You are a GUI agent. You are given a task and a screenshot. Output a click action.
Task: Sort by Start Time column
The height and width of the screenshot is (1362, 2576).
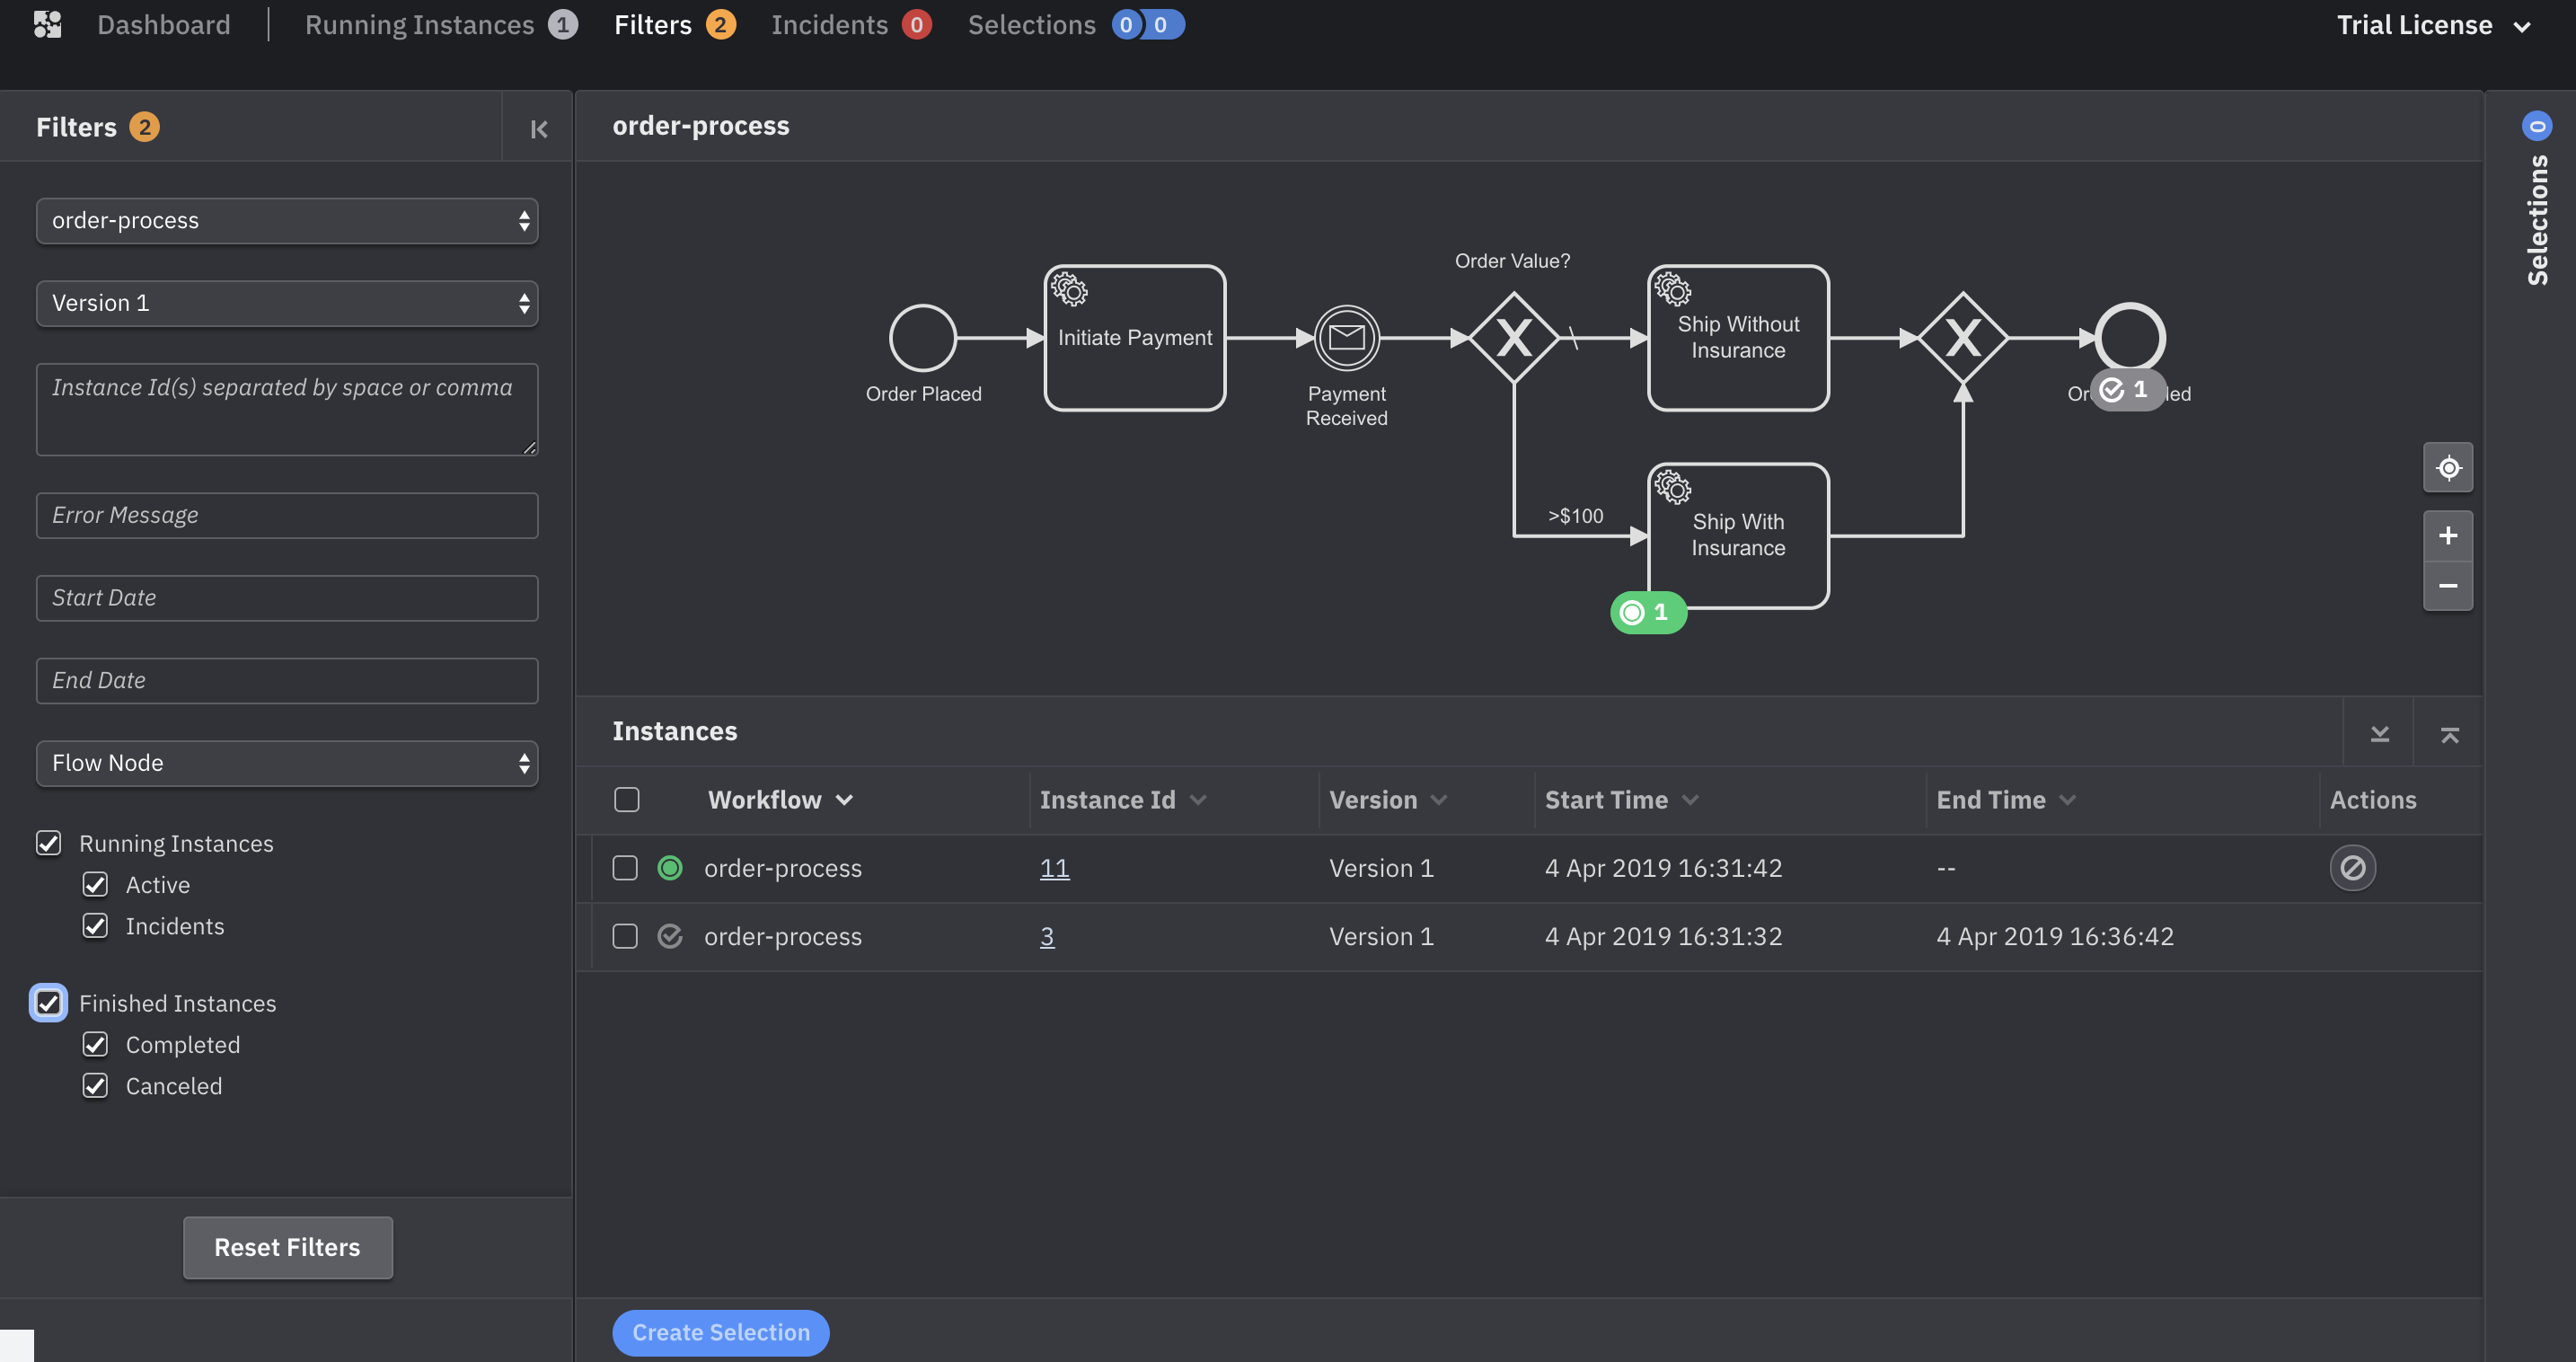1621,799
